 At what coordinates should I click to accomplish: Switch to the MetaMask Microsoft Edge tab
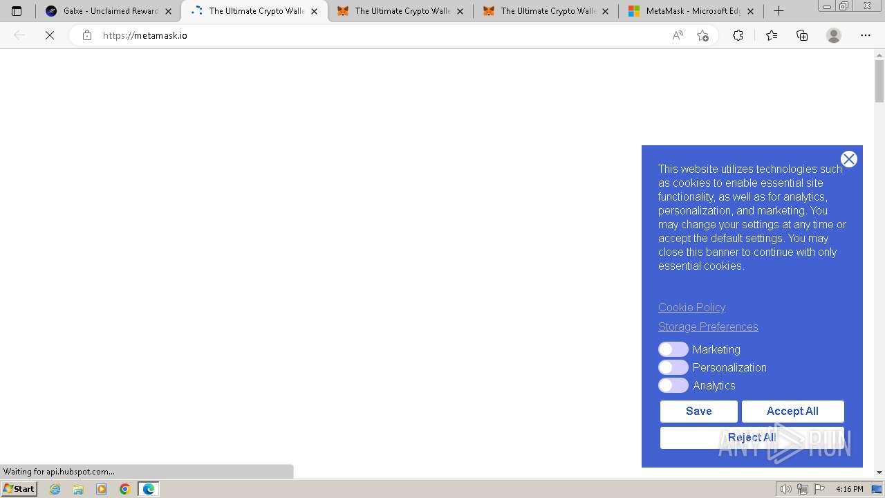(x=691, y=11)
